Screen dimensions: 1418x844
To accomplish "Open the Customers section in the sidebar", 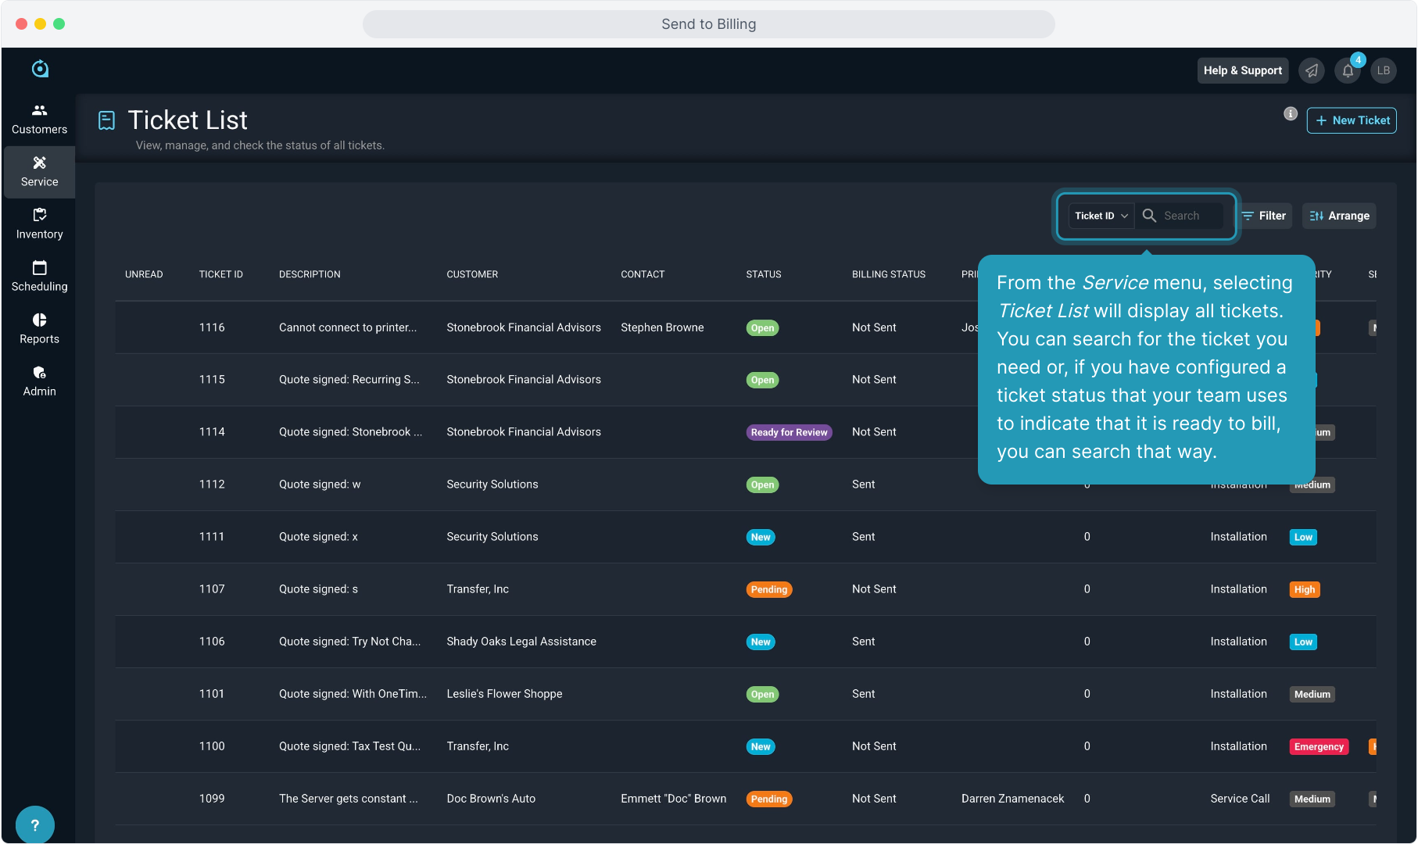I will 39,119.
